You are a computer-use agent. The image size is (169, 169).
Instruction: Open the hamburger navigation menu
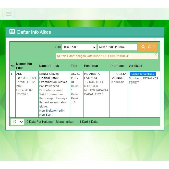[9, 14]
